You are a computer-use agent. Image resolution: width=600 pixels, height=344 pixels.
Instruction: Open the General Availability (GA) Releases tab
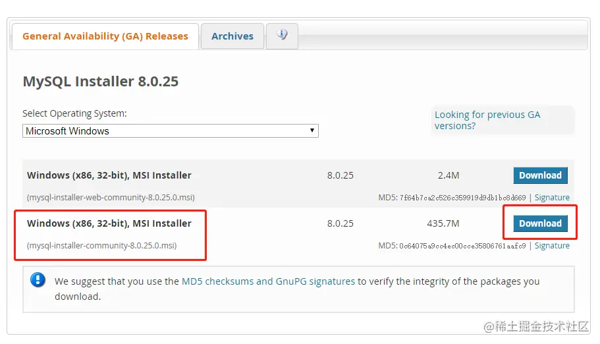(x=105, y=36)
